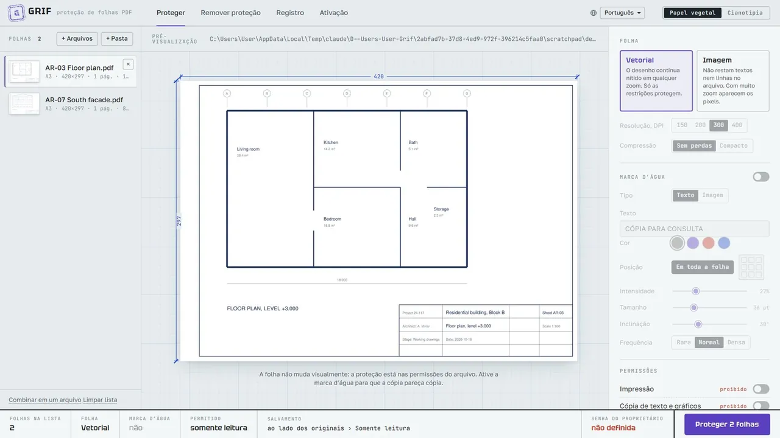Click the Tamanho slider handle

[693, 308]
